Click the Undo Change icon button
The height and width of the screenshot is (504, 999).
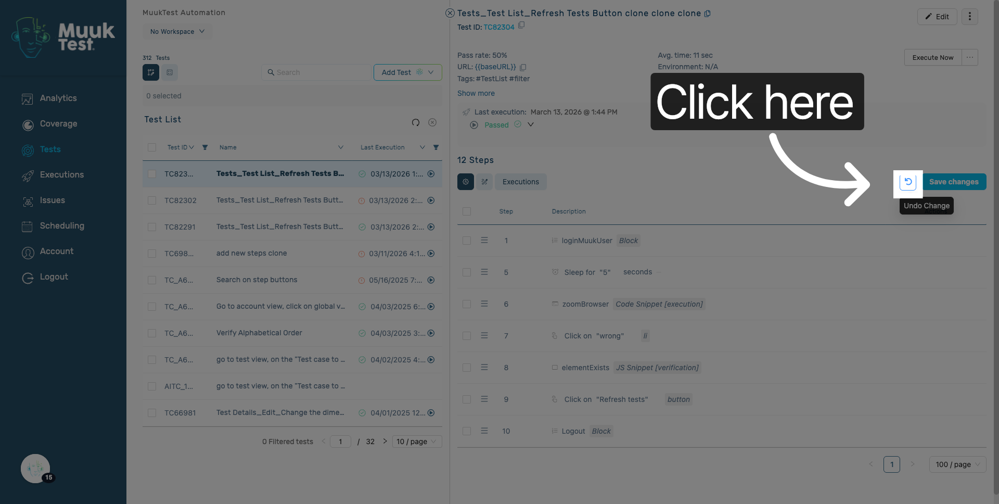(x=908, y=182)
